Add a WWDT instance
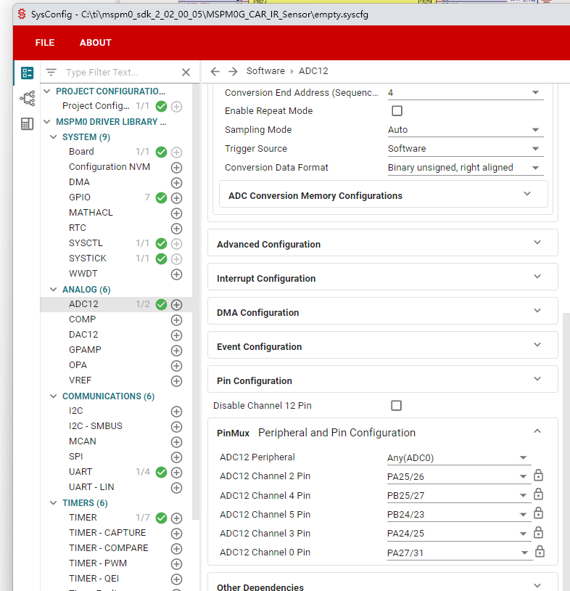Image resolution: width=570 pixels, height=591 pixels. pos(176,274)
